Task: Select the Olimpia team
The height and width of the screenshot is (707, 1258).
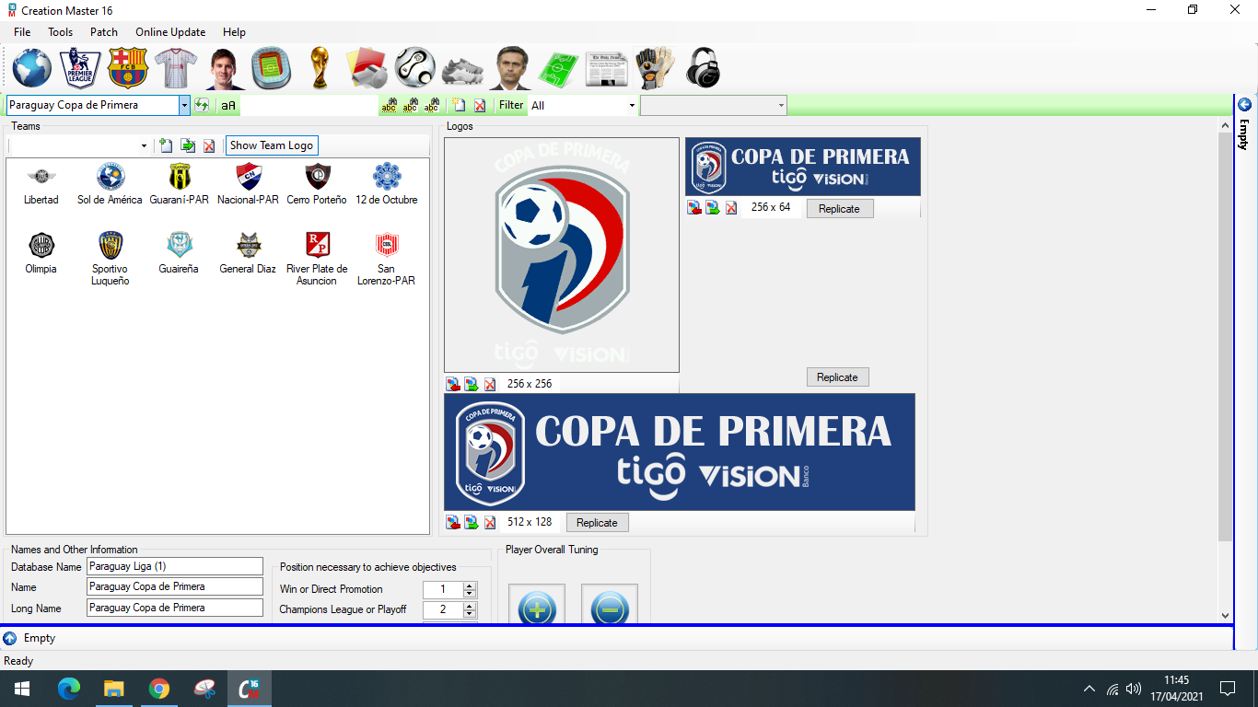Action: pos(41,253)
